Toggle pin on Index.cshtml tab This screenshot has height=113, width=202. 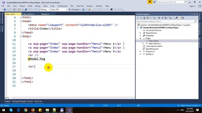point(17,14)
